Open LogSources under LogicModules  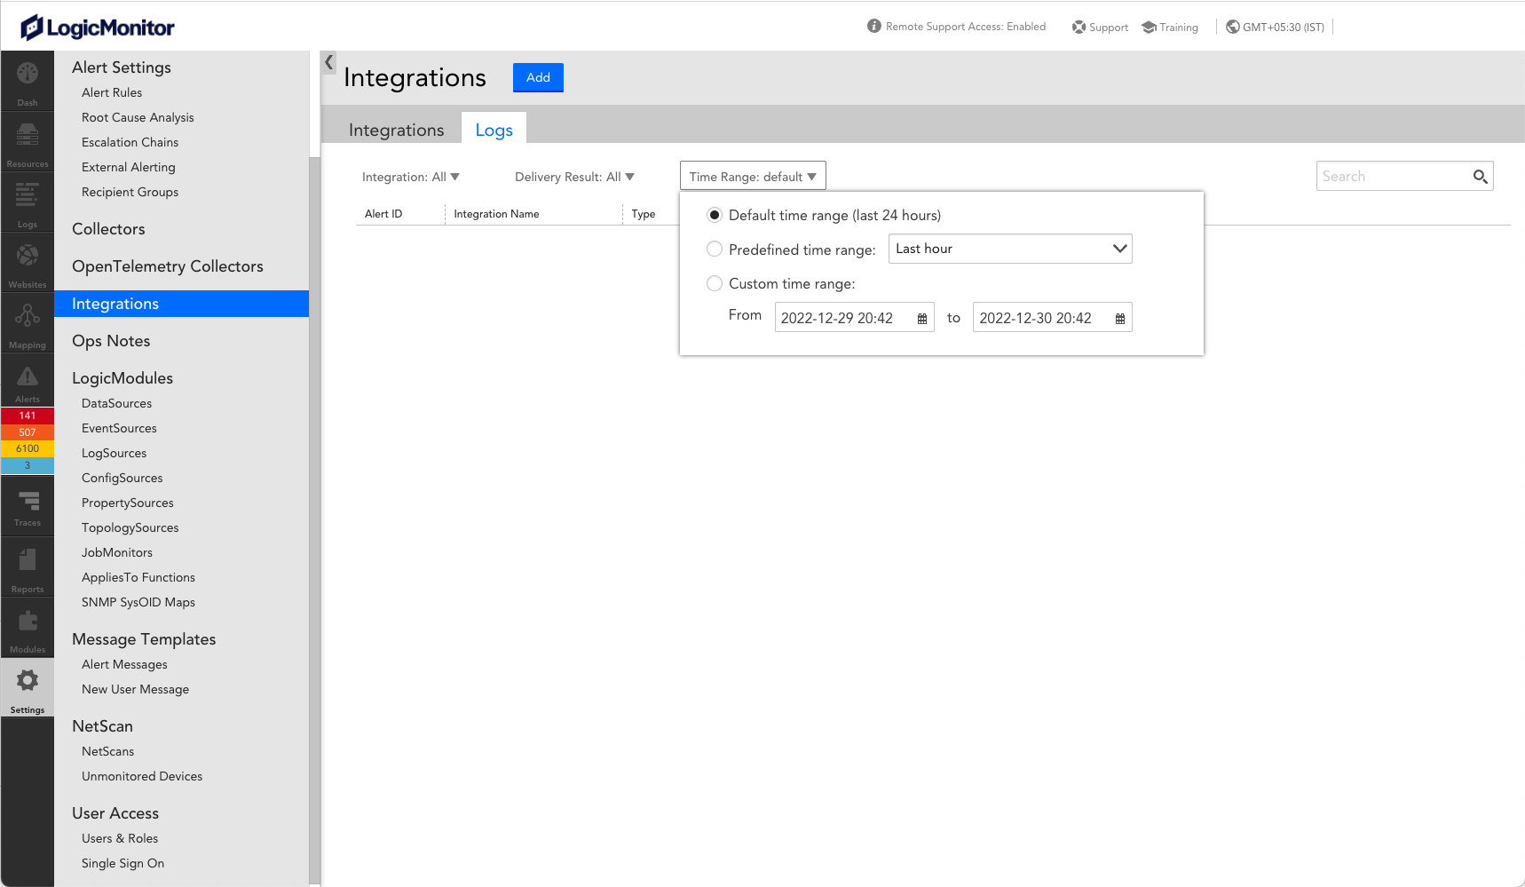point(114,453)
